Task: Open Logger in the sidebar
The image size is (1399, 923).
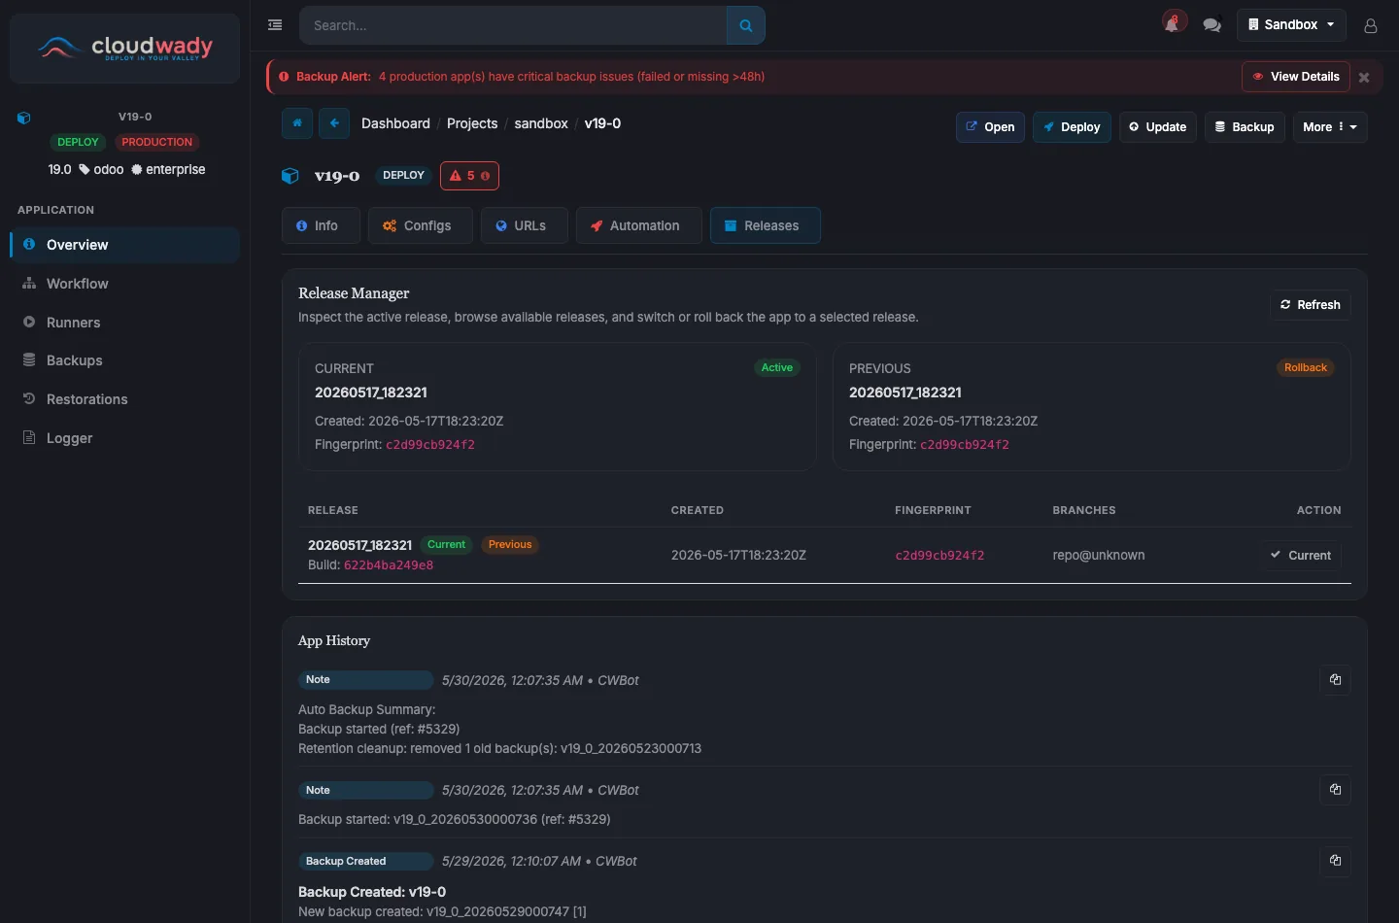Action: [124, 438]
